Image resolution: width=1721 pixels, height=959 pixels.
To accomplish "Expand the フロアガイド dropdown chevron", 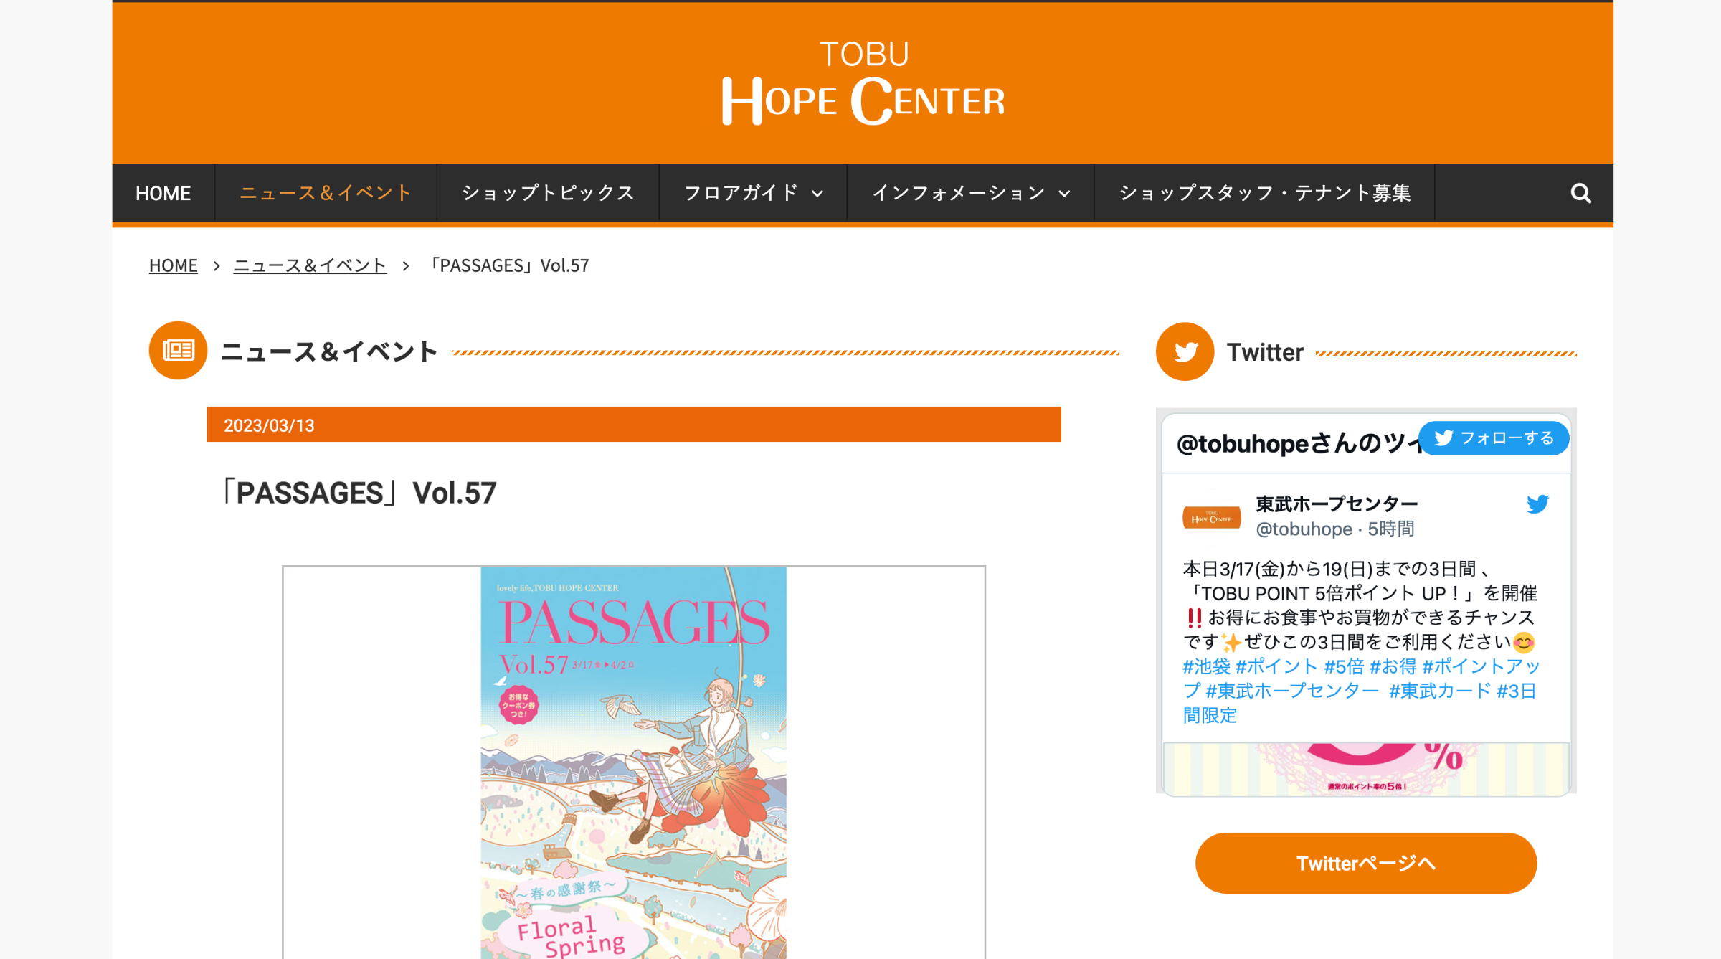I will point(817,194).
